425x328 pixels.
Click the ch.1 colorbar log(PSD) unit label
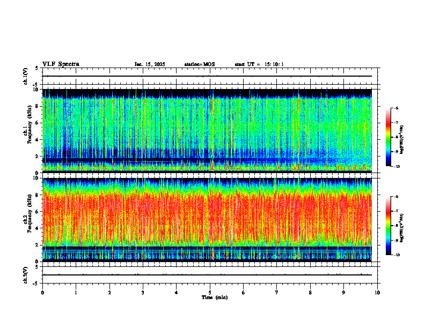pyautogui.click(x=402, y=139)
